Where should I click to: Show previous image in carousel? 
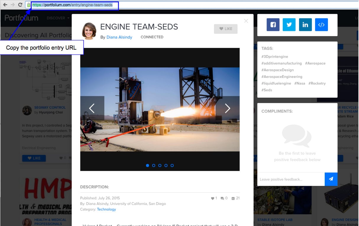click(92, 108)
